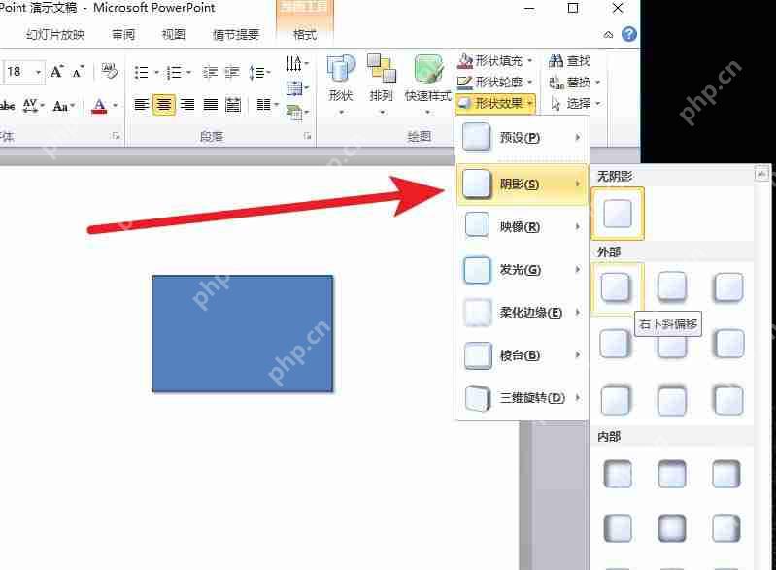The width and height of the screenshot is (776, 570).
Task: Click the shadow gallery scroll-up arrow
Action: (x=761, y=174)
